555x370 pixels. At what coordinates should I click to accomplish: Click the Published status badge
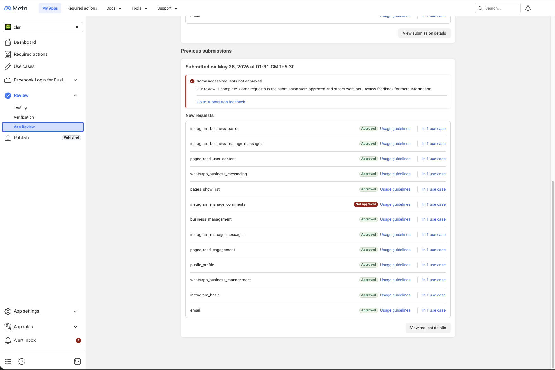tap(71, 138)
